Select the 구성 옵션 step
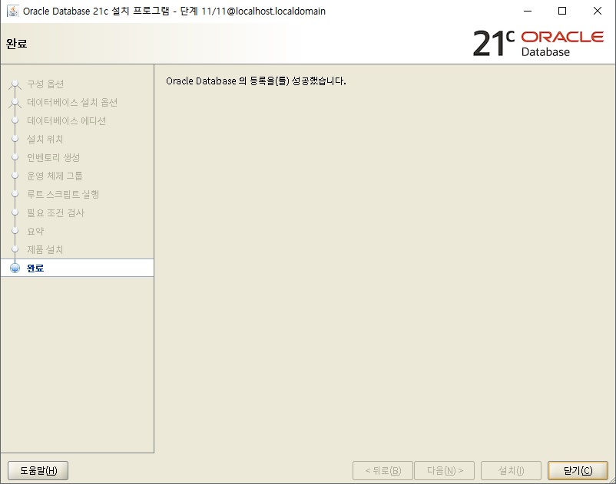 (x=45, y=84)
